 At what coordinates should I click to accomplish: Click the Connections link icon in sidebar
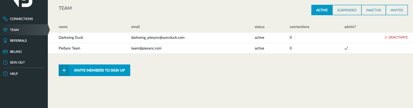click(x=5, y=19)
